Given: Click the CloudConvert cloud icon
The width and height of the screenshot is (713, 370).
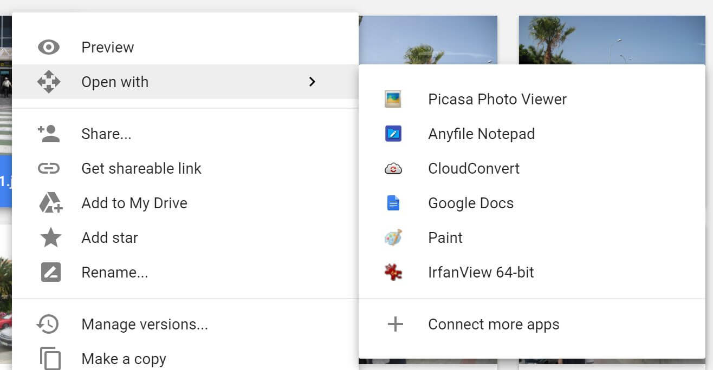Looking at the screenshot, I should pos(393,169).
